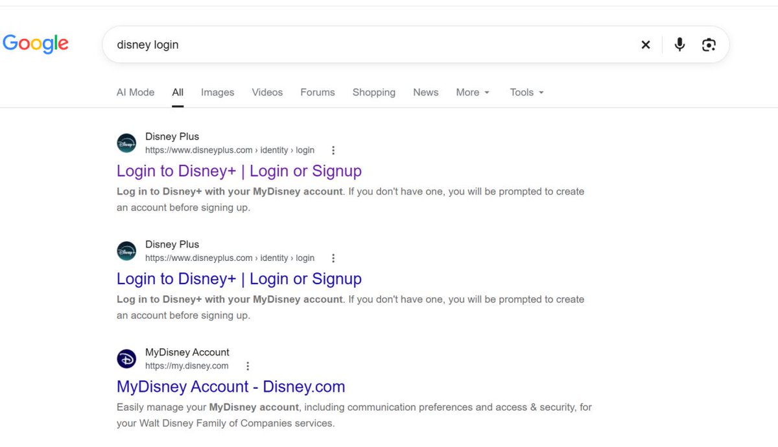Click second result's disneyplus.com URL breadcrumb
Screen dimensions: 778x447
(x=230, y=258)
